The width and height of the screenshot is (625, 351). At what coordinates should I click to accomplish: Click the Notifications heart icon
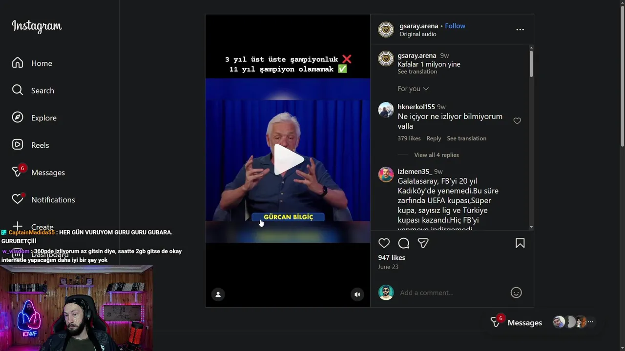pyautogui.click(x=18, y=199)
